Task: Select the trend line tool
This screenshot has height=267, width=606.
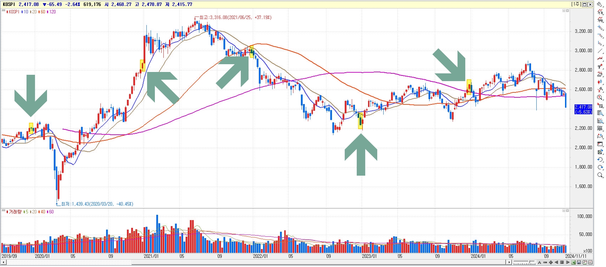Action: tap(600, 51)
